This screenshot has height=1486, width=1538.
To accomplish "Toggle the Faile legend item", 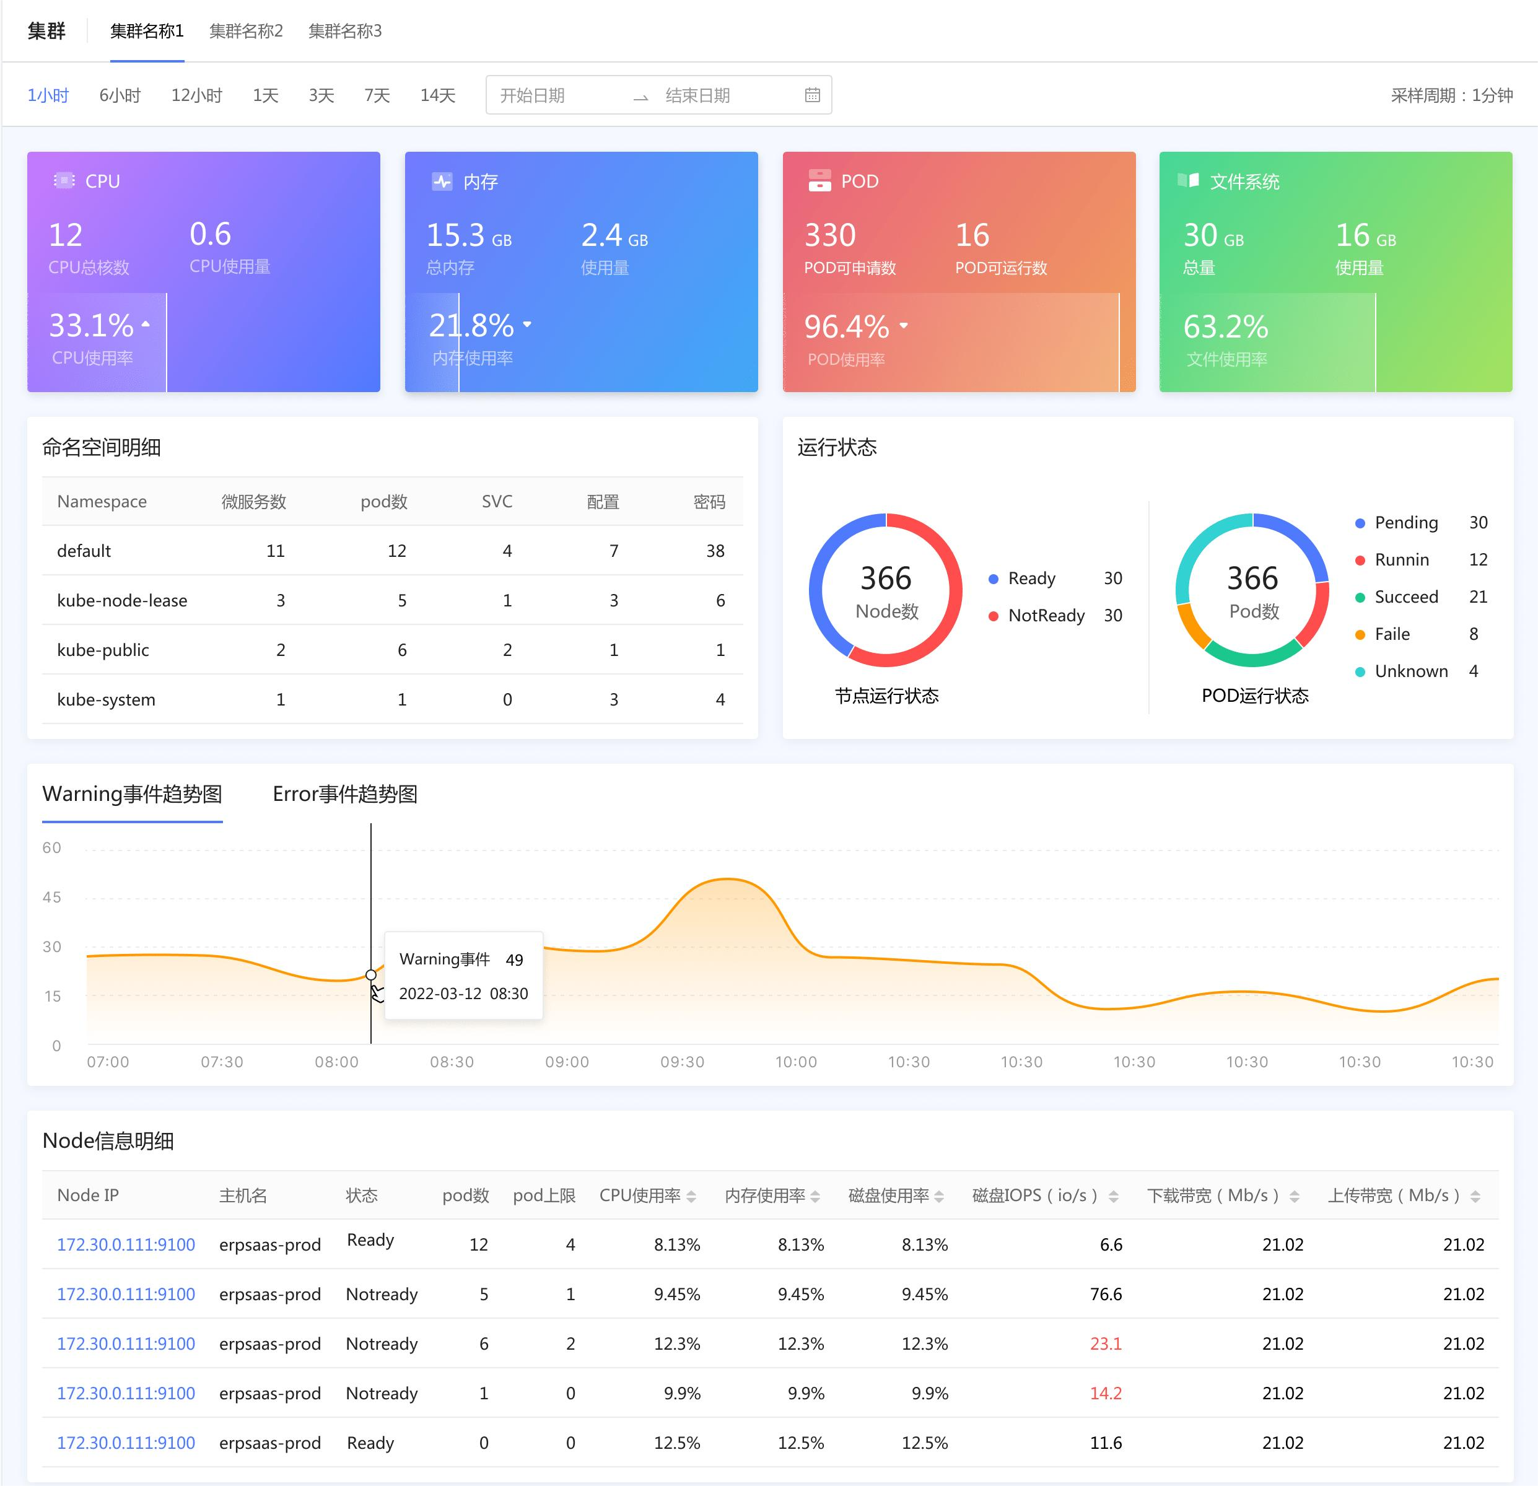I will tap(1417, 634).
